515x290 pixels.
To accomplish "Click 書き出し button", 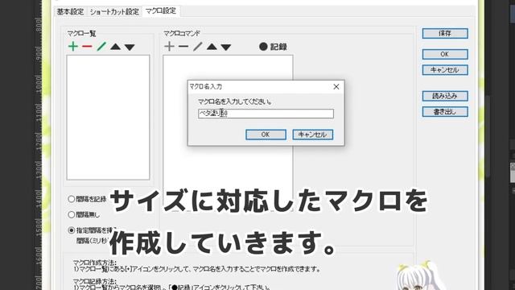I will coord(445,112).
